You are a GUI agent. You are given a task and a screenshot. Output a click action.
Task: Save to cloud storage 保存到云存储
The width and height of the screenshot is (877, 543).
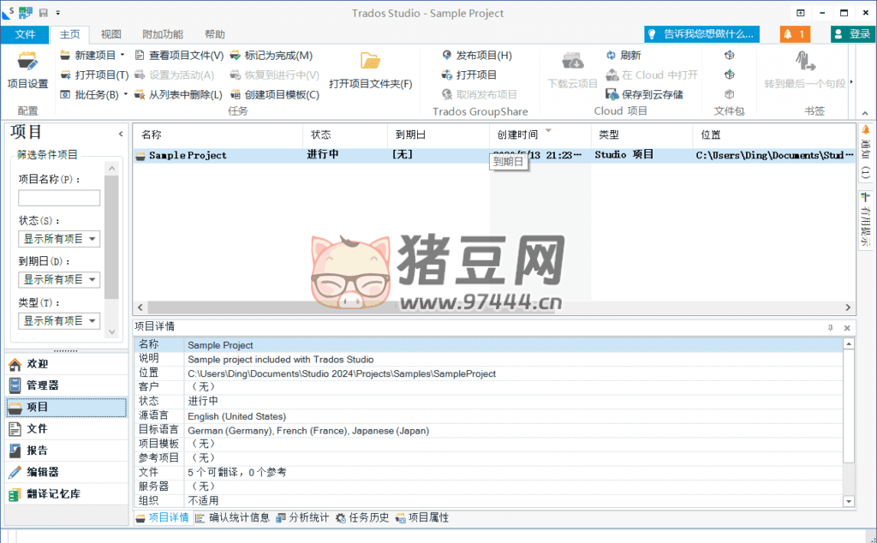point(644,94)
